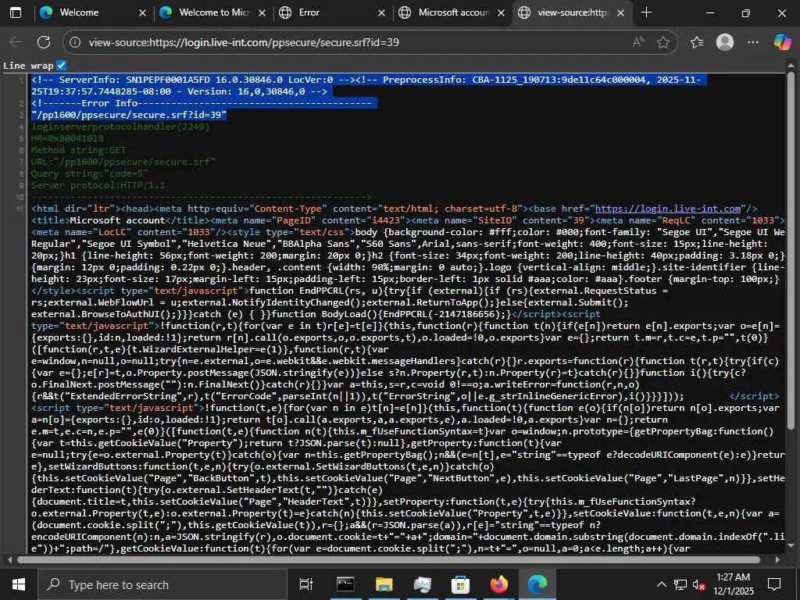Screen dimensions: 800x600
Task: Click the 'Microsoft account' title text in source
Action: 117,220
